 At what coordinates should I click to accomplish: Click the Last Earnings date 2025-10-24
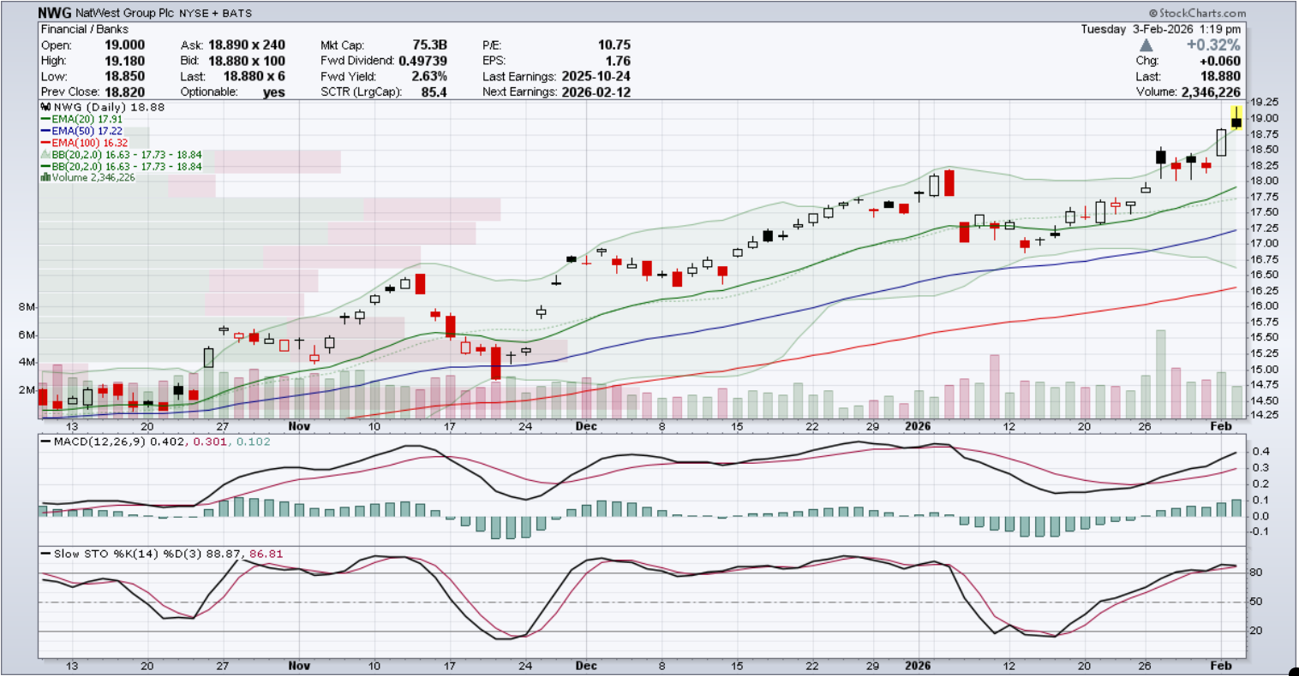pos(596,76)
